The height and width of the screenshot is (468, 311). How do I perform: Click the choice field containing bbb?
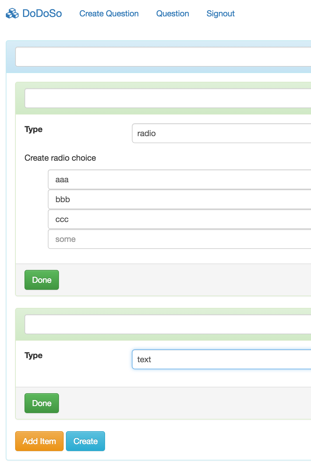[180, 199]
